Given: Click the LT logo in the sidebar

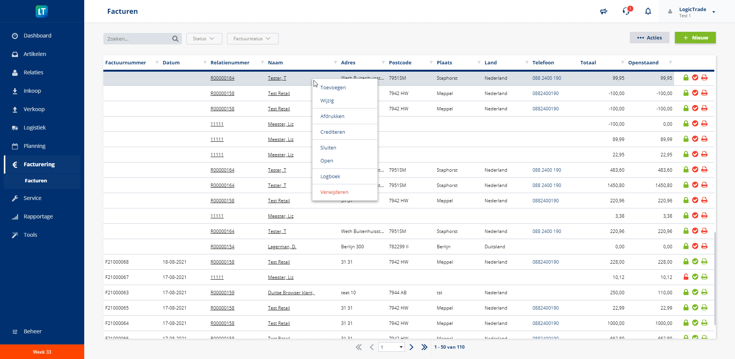Looking at the screenshot, I should pyautogui.click(x=42, y=11).
